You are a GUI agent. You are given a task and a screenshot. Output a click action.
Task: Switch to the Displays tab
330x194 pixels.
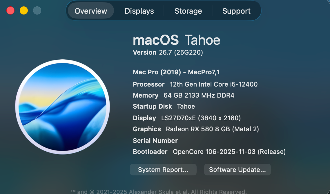click(139, 11)
